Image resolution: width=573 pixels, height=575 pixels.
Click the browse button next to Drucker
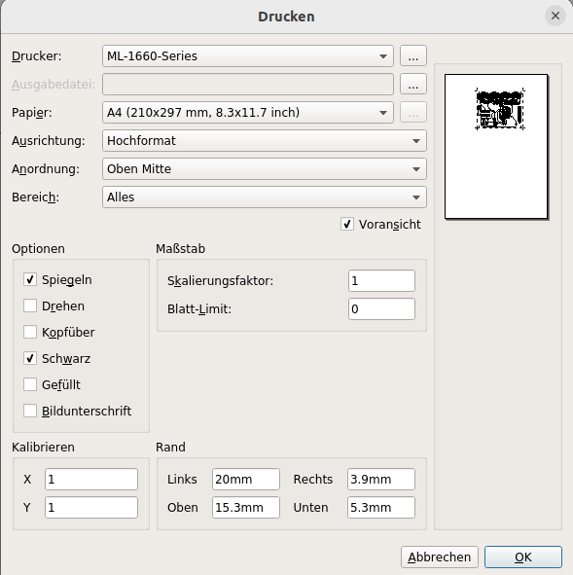413,56
